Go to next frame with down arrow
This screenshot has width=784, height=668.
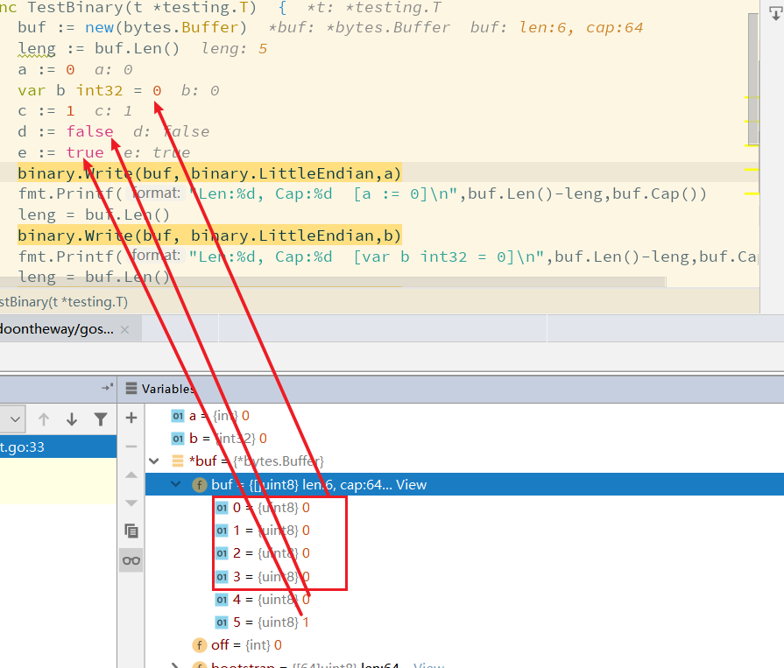click(72, 419)
